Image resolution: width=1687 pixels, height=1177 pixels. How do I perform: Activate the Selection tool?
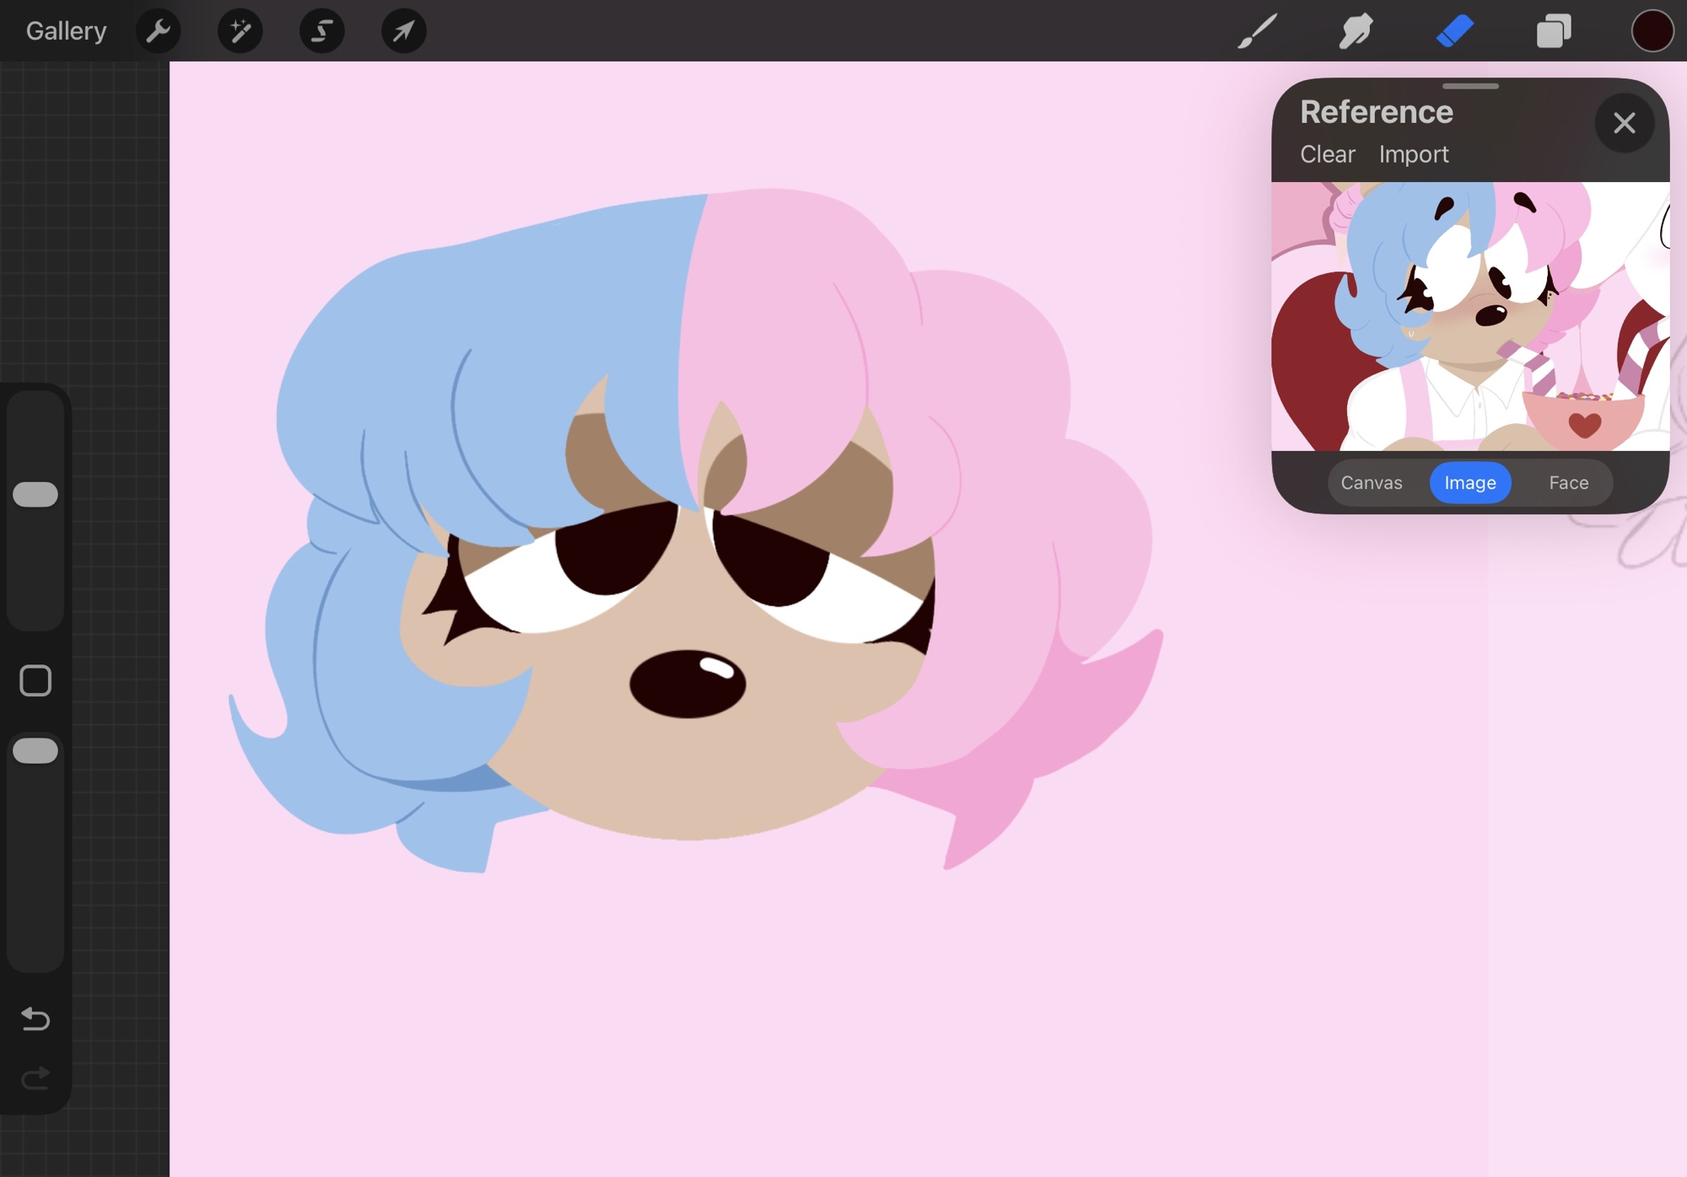(x=321, y=31)
